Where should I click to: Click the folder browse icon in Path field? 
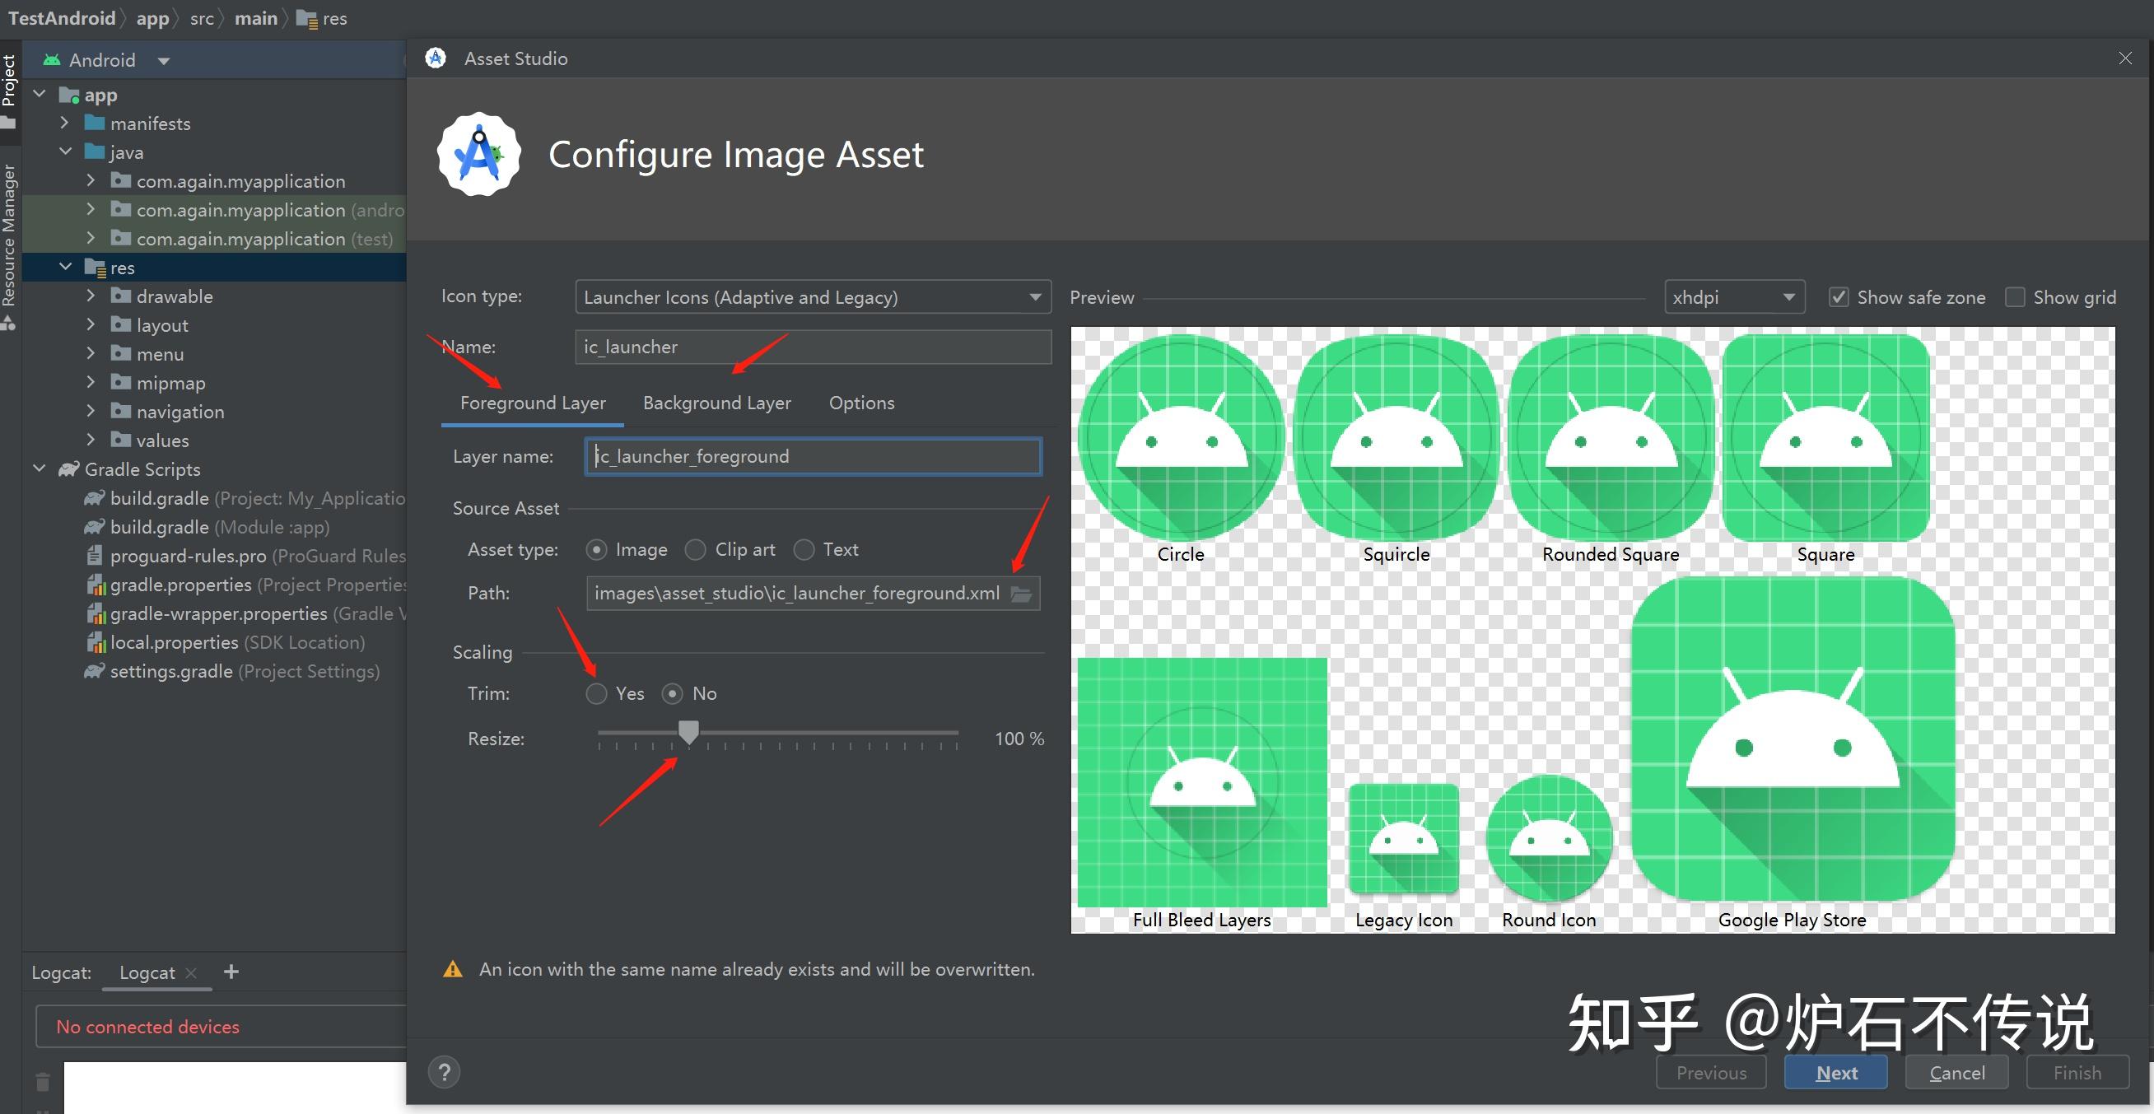pyautogui.click(x=1021, y=594)
